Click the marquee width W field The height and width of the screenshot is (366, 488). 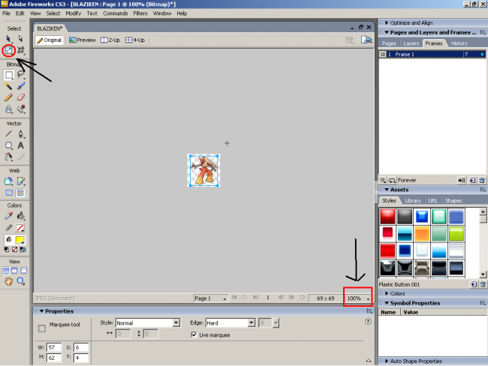point(54,347)
